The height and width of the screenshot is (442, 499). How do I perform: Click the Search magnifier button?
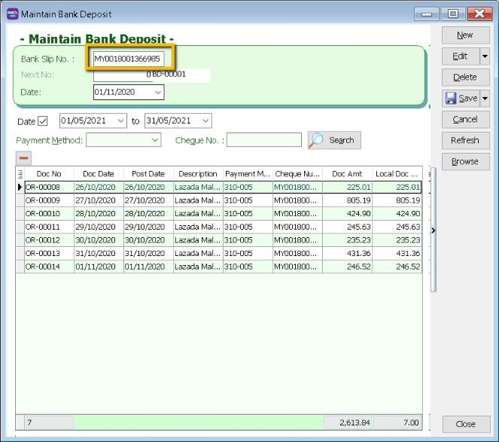point(333,140)
